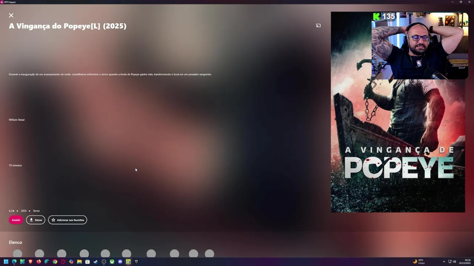
Task: Open Google Chrome from taskbar
Action: [55, 262]
